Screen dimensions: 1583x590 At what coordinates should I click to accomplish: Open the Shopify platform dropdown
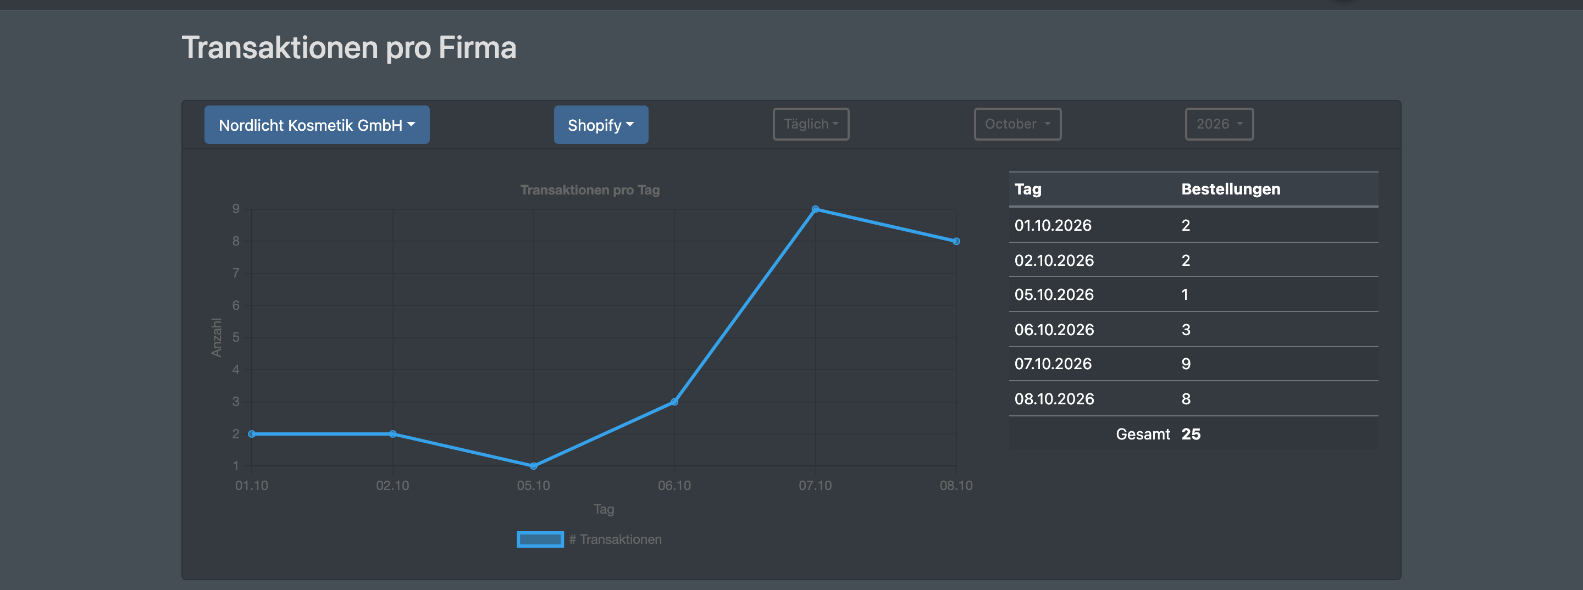coord(600,125)
